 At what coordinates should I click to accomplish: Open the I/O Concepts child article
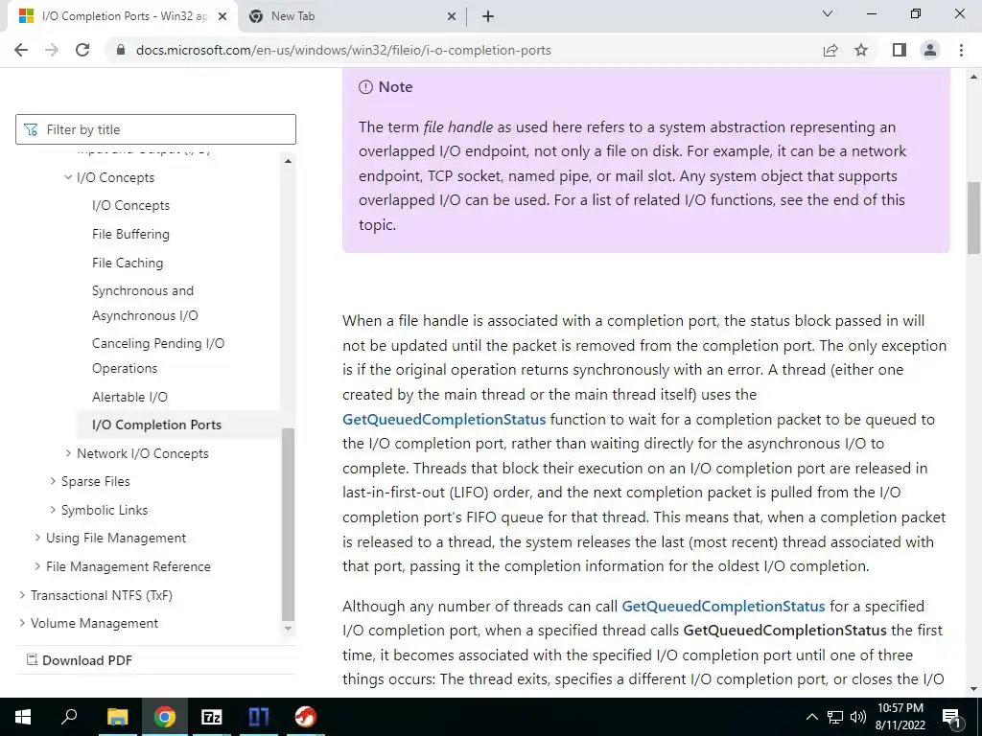click(130, 205)
